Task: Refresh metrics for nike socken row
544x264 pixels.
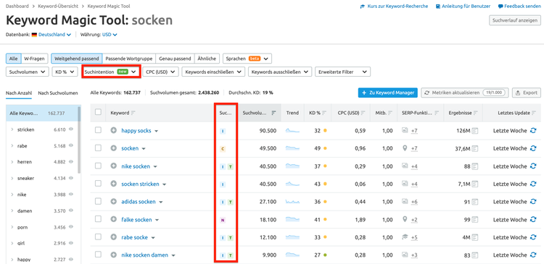Action: [x=533, y=166]
